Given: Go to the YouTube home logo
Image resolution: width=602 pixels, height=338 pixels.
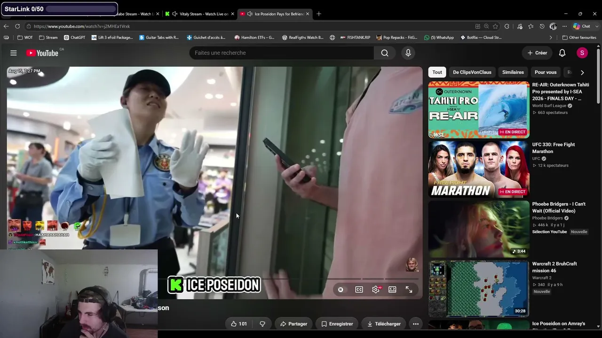Looking at the screenshot, I should click(x=42, y=53).
